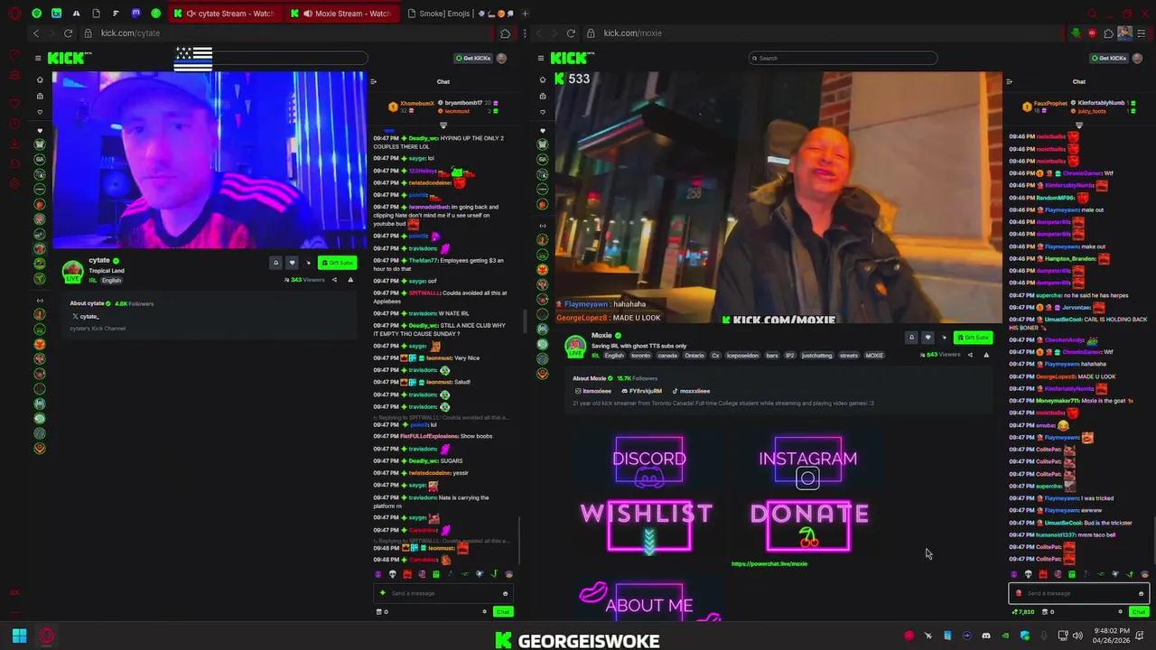Go back in the cytate browser window
Viewport: 1156px width, 650px height.
click(36, 33)
